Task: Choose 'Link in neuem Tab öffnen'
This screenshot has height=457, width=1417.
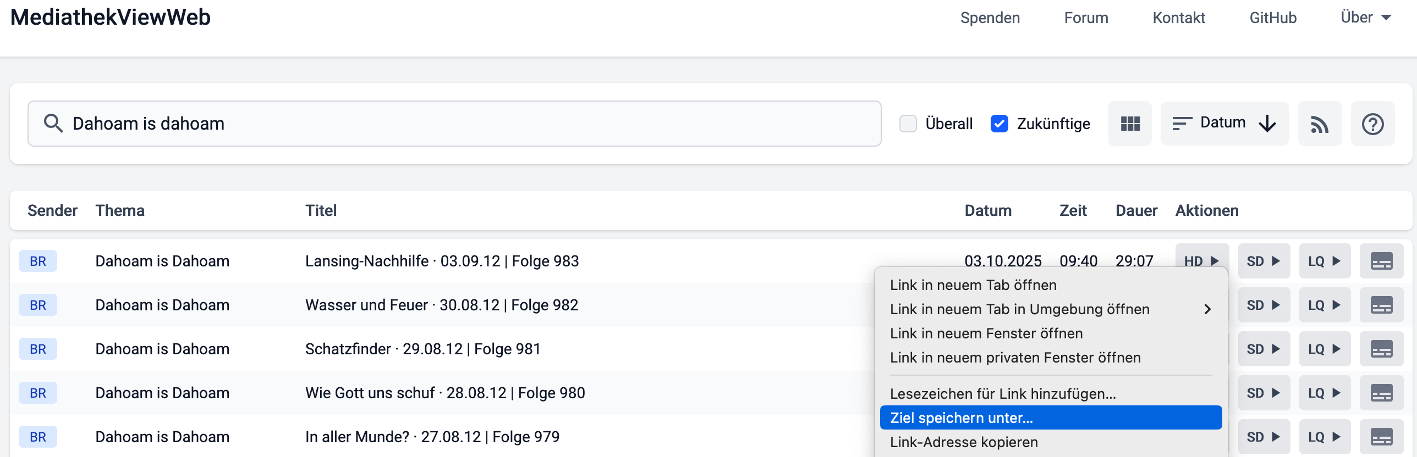Action: coord(1051,285)
